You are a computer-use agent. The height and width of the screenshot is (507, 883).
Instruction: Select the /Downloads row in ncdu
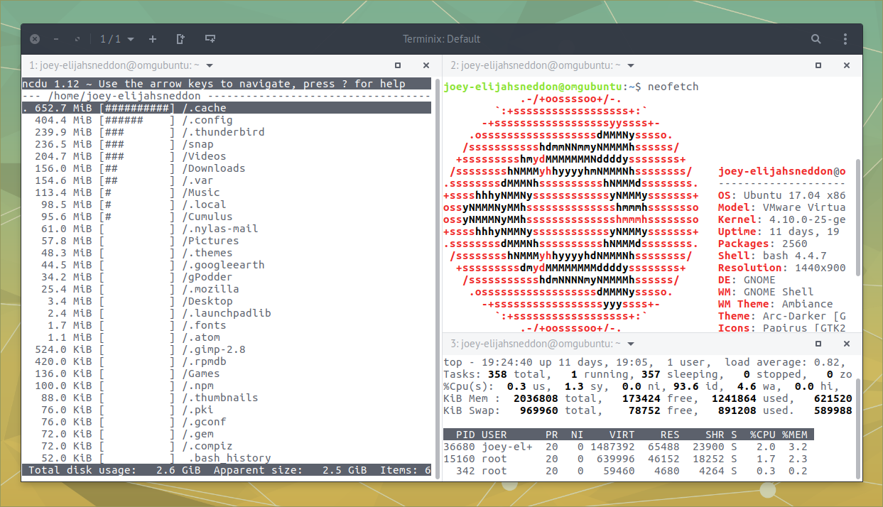[x=227, y=168]
